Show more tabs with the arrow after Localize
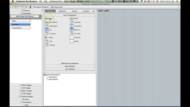The width and height of the screenshot is (190, 107). coord(94,11)
